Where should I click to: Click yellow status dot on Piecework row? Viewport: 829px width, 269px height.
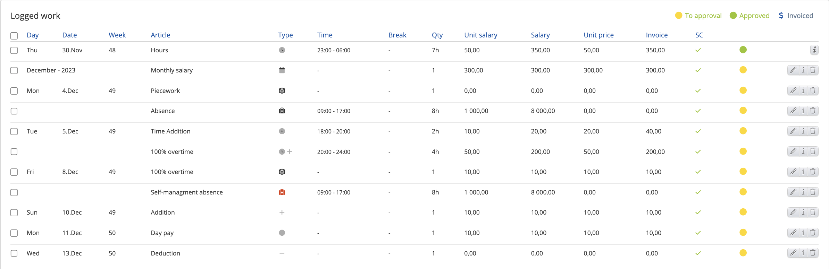tap(743, 90)
